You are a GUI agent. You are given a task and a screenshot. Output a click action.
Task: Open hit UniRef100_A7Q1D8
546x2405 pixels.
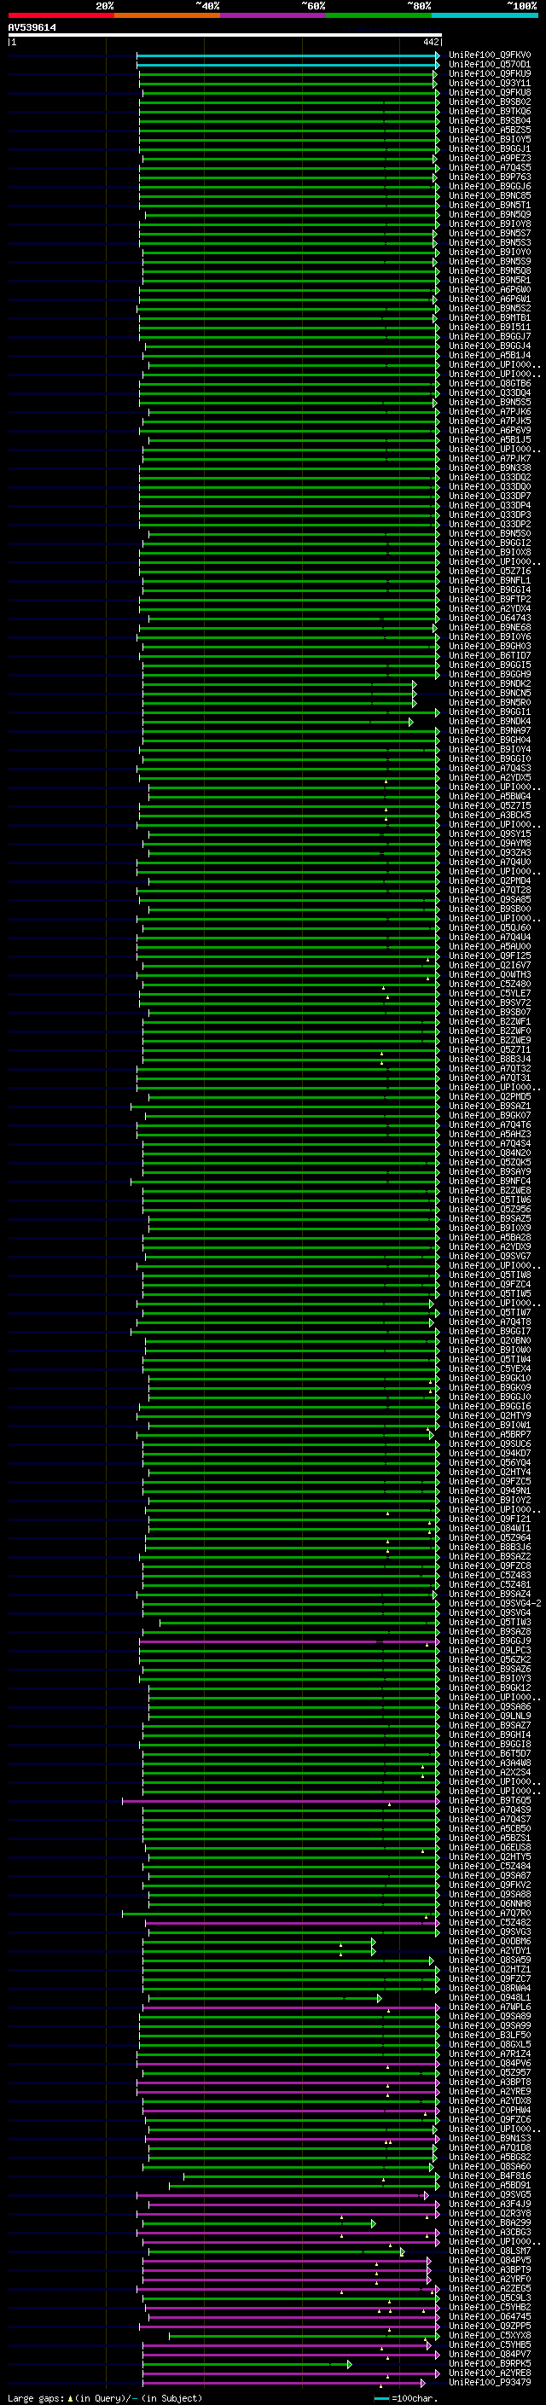coord(490,2147)
